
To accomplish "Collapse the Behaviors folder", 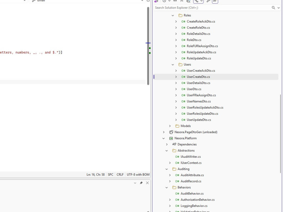I will (x=167, y=187).
